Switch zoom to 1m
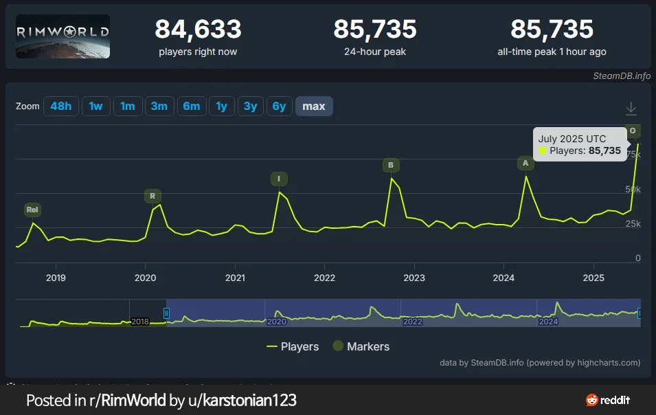Image resolution: width=656 pixels, height=415 pixels. (127, 106)
